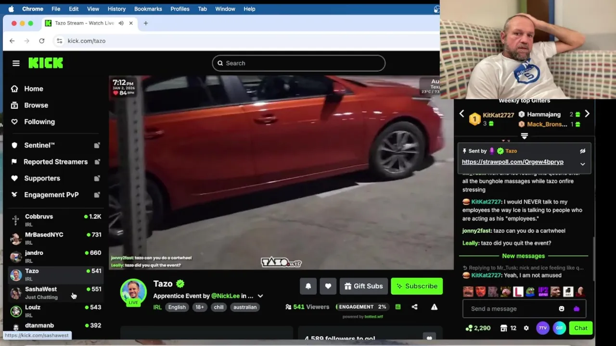The height and width of the screenshot is (346, 616).
Task: Send message with the Chat button
Action: (581, 328)
